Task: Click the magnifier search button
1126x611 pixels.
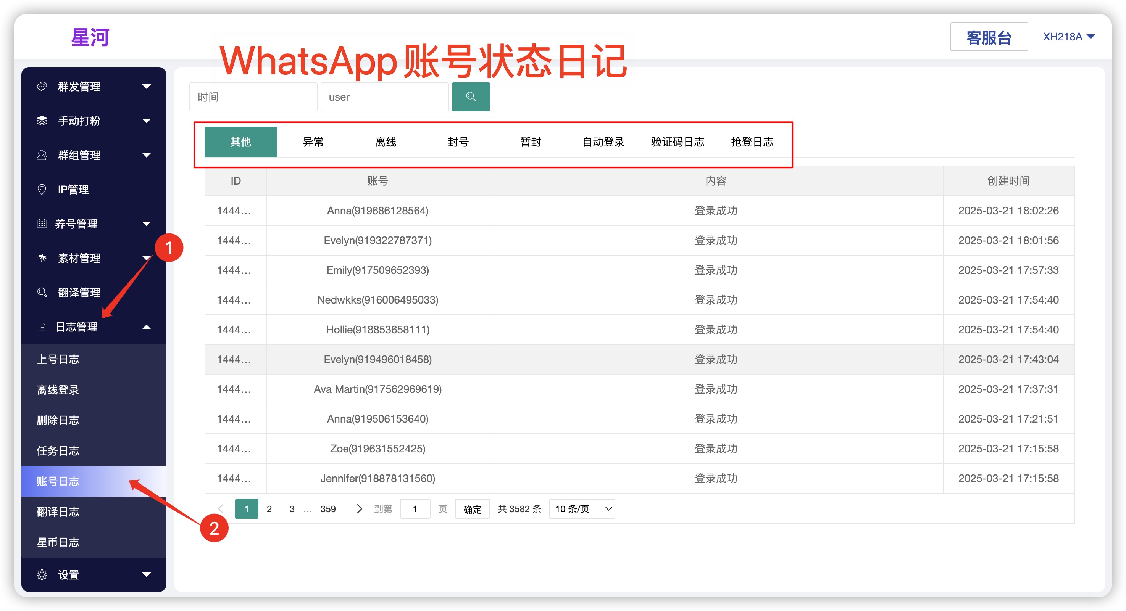Action: 470,96
